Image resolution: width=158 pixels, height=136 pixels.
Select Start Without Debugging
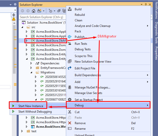[35, 112]
